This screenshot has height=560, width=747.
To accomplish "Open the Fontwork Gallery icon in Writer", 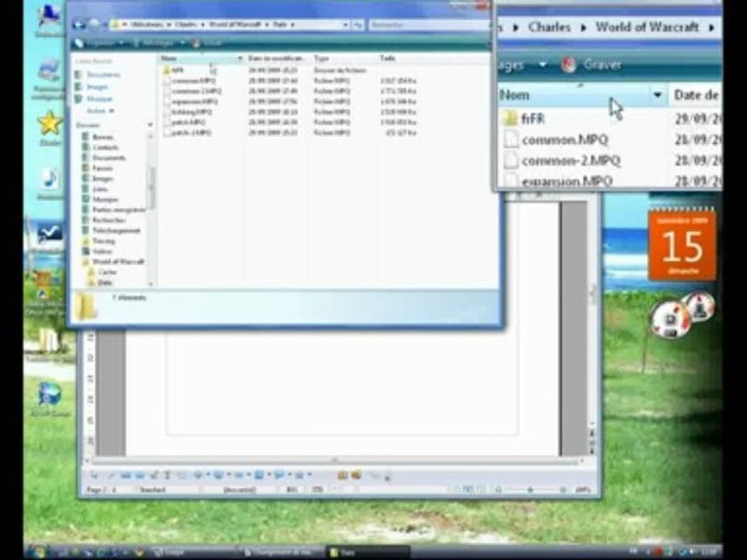I will 342,475.
